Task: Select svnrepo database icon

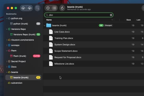Action: 9,45
